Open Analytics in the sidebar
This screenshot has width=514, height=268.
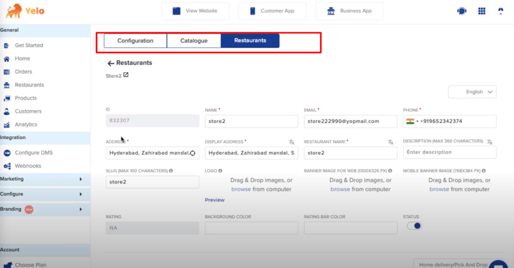26,125
